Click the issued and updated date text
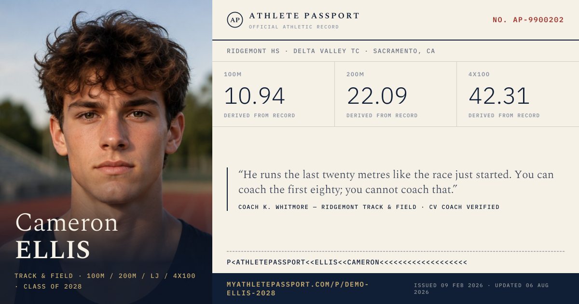Viewport: 579px width, 304px height. click(481, 289)
